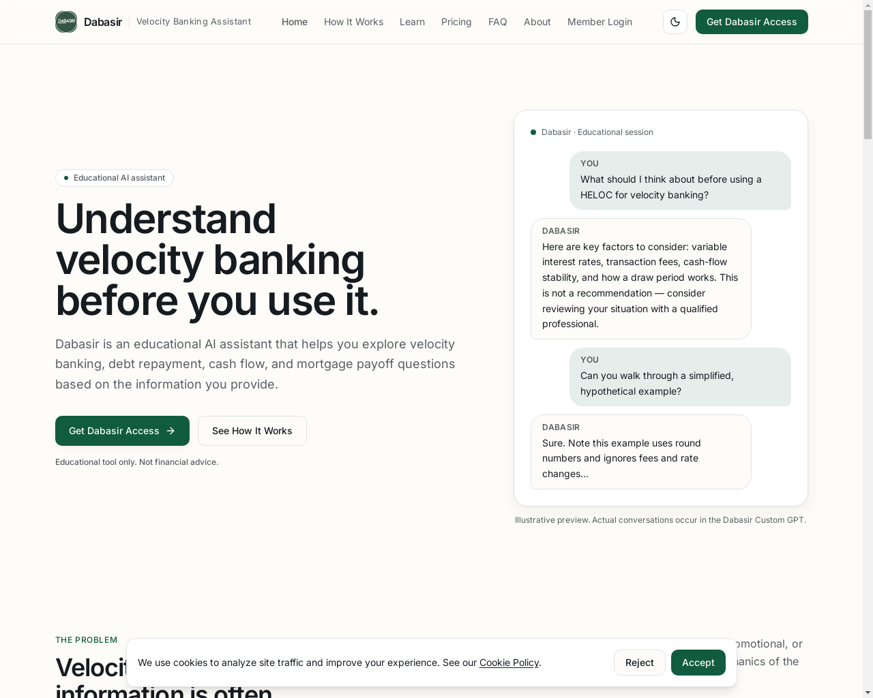
Task: Open Member Login
Action: (x=600, y=22)
